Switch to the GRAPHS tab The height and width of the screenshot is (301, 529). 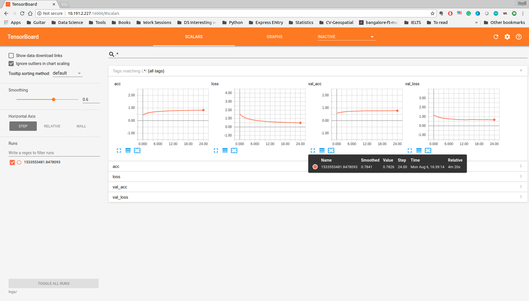click(x=274, y=37)
